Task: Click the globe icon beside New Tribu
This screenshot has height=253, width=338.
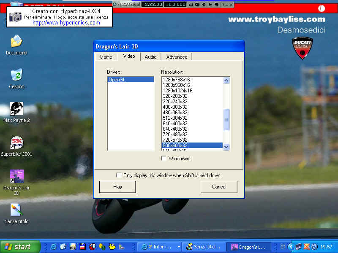Action: [x=115, y=4]
